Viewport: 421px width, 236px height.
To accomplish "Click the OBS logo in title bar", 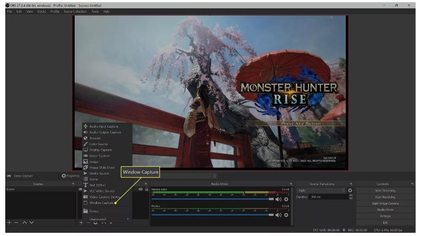I will [7, 5].
